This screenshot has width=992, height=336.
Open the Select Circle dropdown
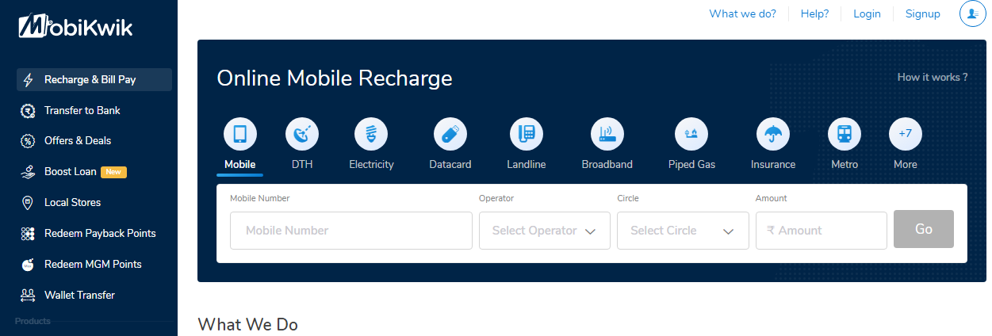tap(683, 231)
